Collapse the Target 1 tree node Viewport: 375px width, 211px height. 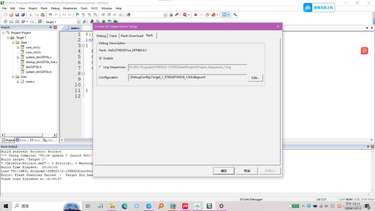click(x=8, y=38)
